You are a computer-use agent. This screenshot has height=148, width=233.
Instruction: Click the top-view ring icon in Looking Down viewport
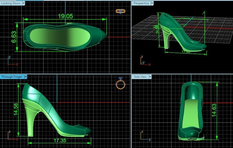[121, 11]
